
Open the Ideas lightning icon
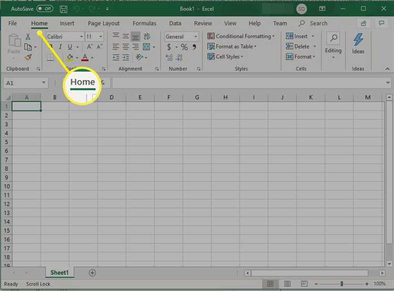tap(358, 40)
